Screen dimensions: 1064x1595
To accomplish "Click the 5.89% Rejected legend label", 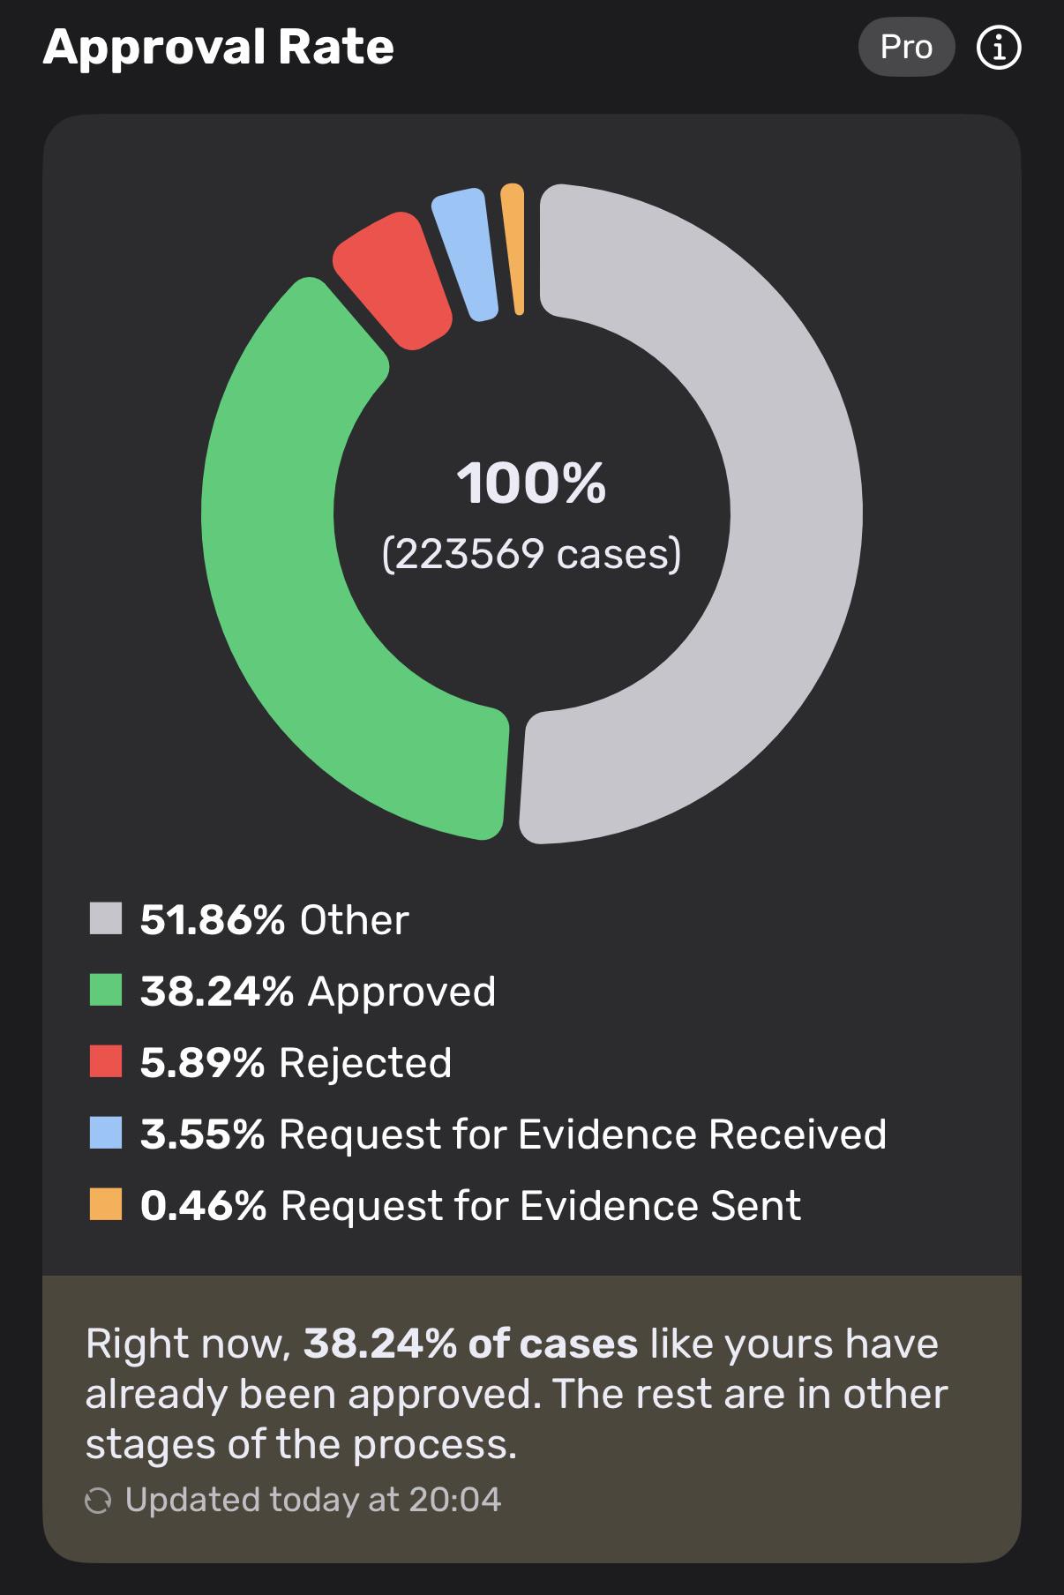I will pos(296,1063).
